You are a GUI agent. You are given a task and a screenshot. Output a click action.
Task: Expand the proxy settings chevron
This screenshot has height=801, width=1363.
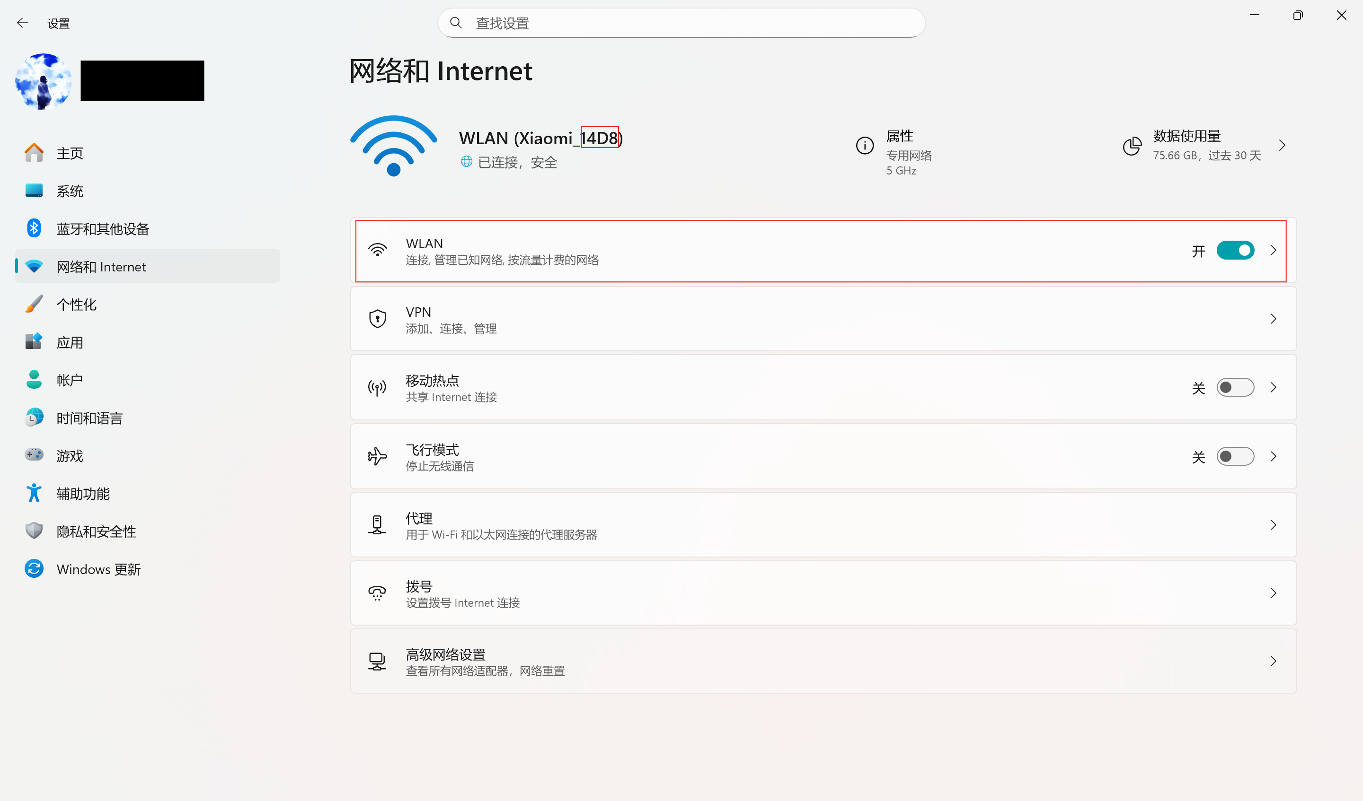[1273, 525]
